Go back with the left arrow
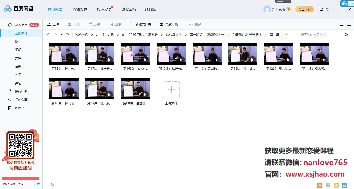Screen dimensions: 354x189 pyautogui.click(x=48, y=35)
